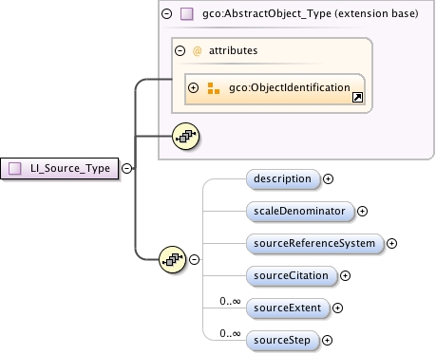
Task: Click the attributes label text
Action: [234, 50]
